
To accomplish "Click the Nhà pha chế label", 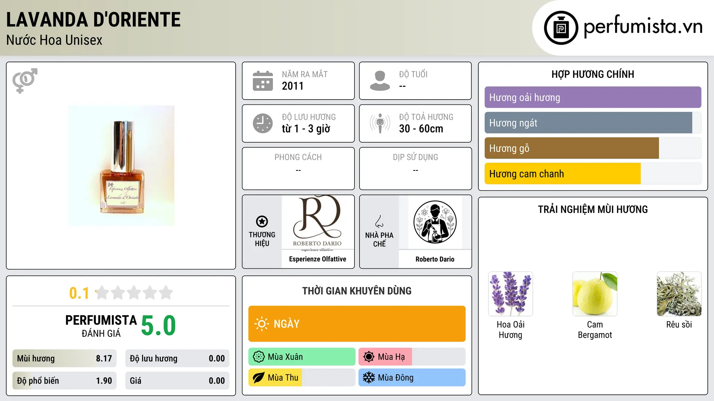I will click(x=379, y=239).
